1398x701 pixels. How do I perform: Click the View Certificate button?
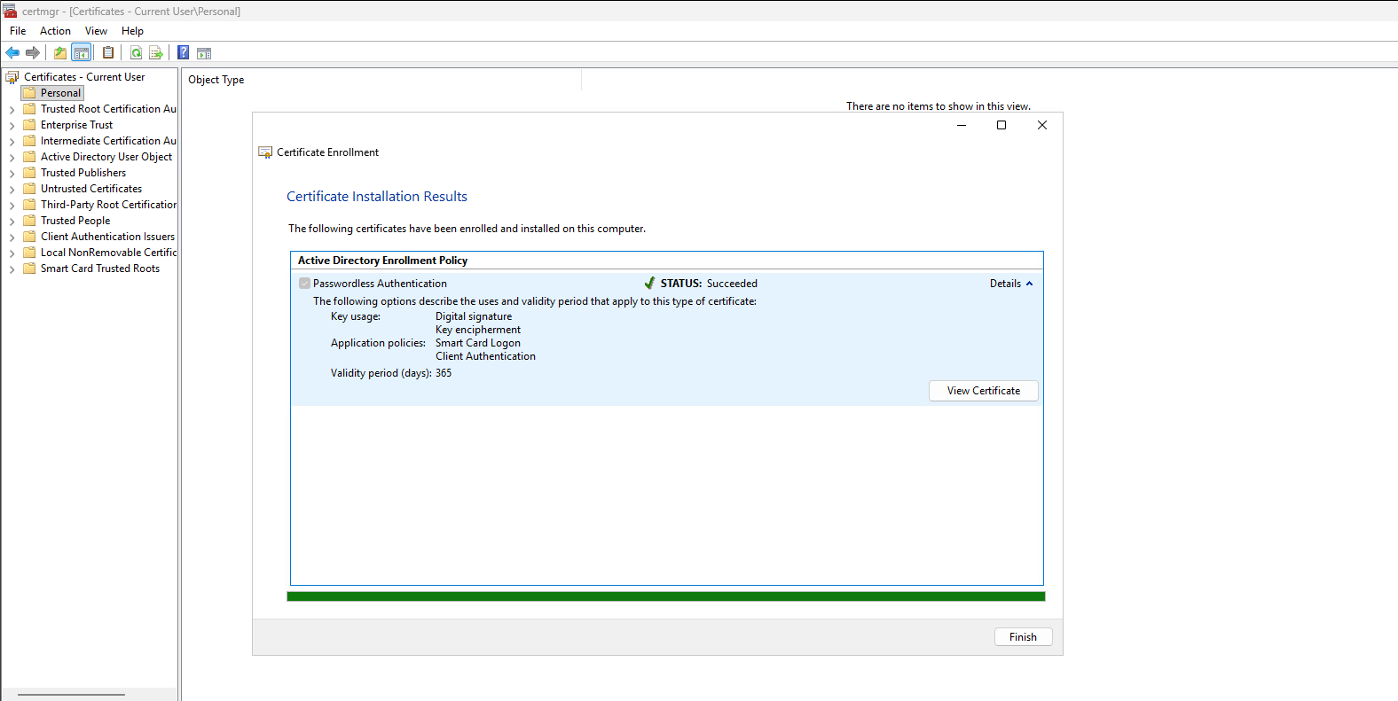pos(984,391)
